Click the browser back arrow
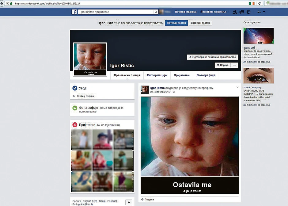This screenshot has height=206, width=288. [x=2, y=3]
